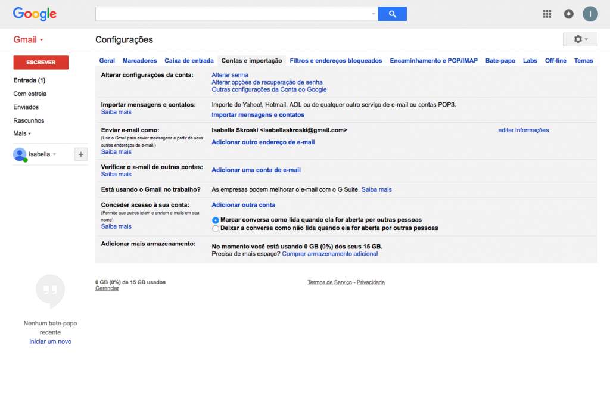610x404 pixels.
Task: Click Gerenciar storage link
Action: coord(107,288)
